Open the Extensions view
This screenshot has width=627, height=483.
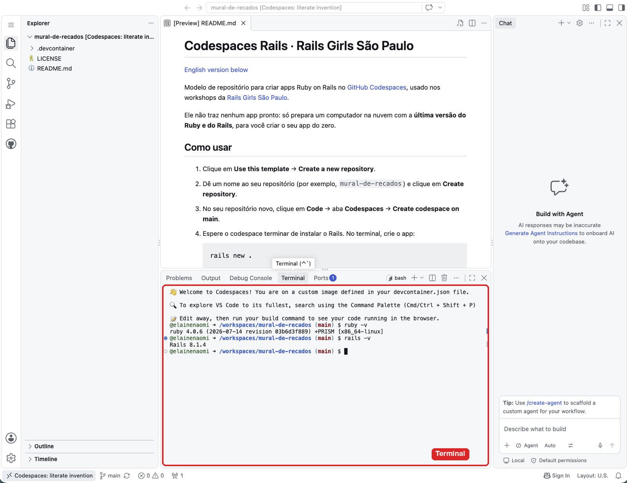point(11,124)
